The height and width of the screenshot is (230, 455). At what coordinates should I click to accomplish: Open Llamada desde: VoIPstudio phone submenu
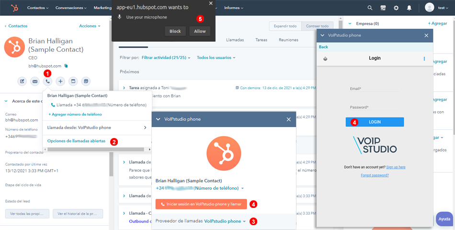point(97,127)
